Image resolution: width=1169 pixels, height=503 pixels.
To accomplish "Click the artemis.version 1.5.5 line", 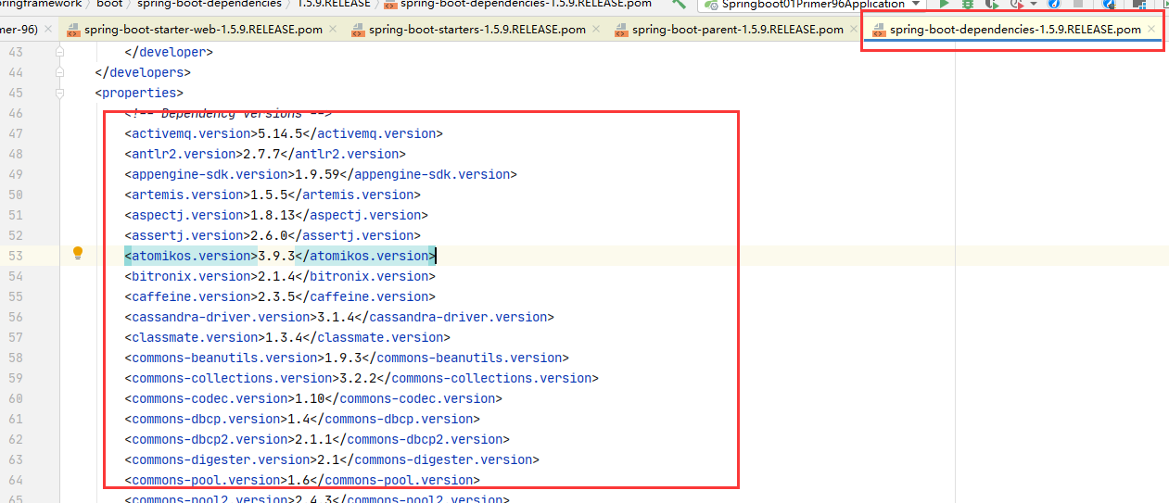I will (273, 195).
